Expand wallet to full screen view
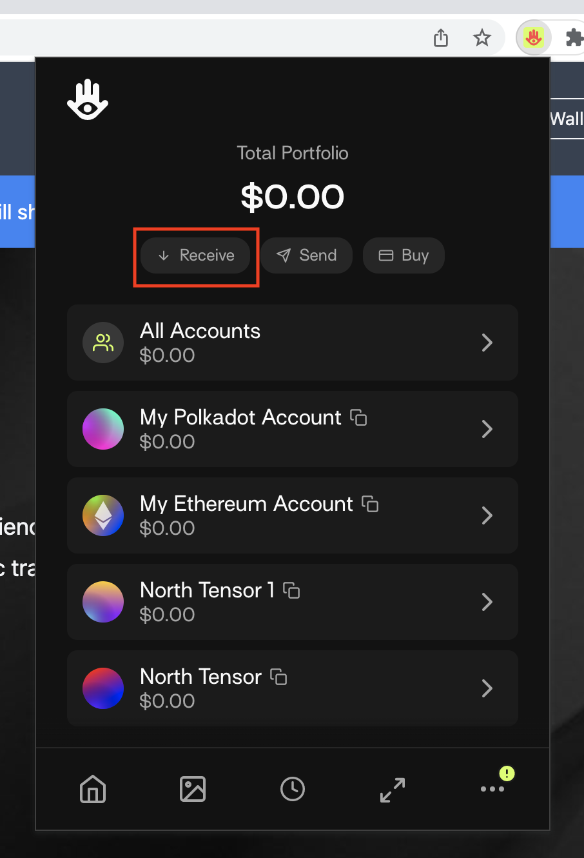The width and height of the screenshot is (584, 858). point(393,790)
